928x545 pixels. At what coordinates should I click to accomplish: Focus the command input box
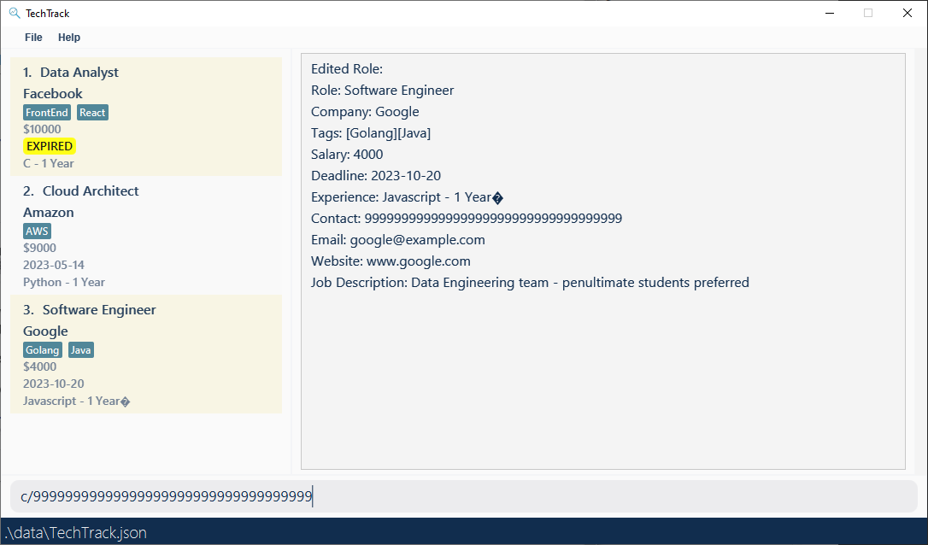tap(464, 496)
